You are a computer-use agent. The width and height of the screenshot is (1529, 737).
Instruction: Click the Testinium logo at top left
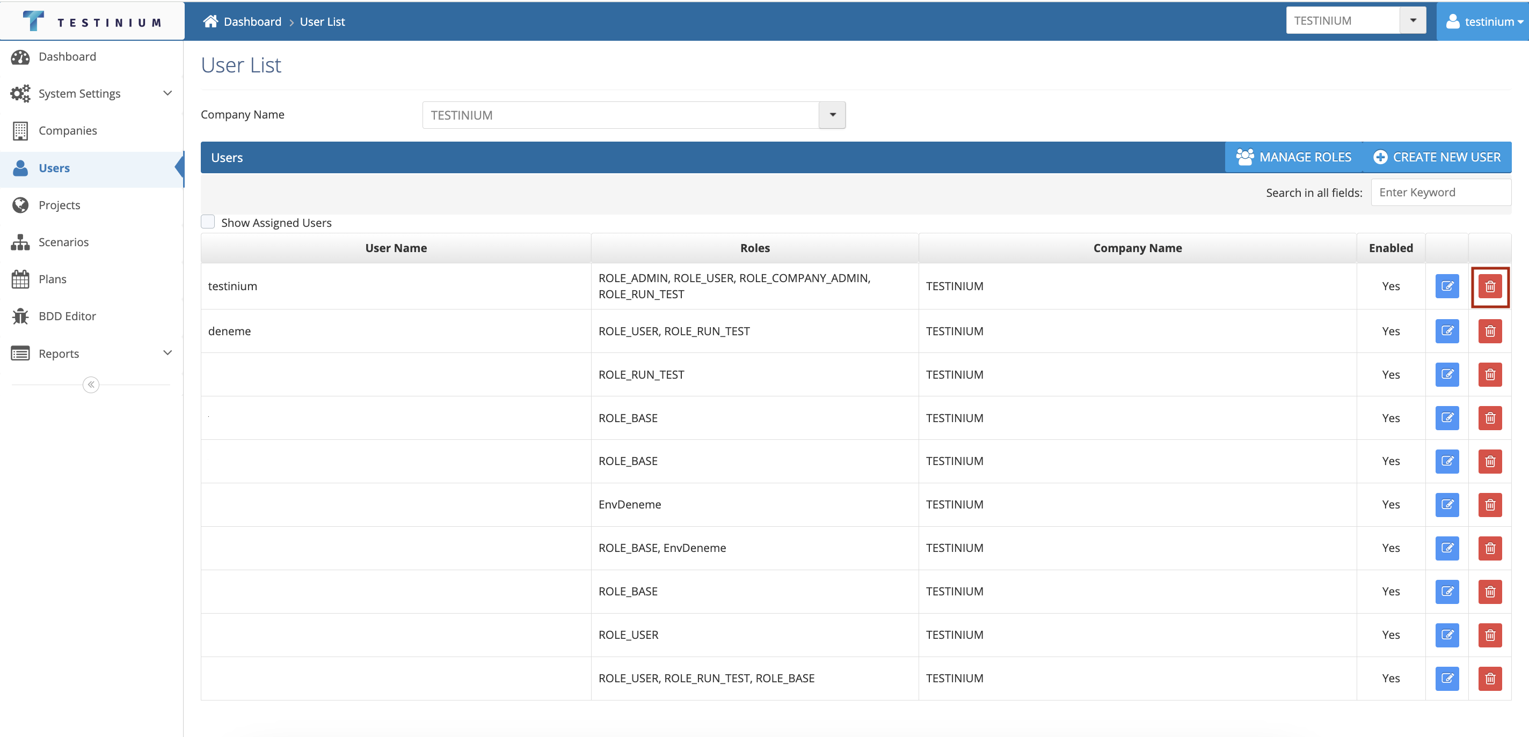pyautogui.click(x=92, y=21)
